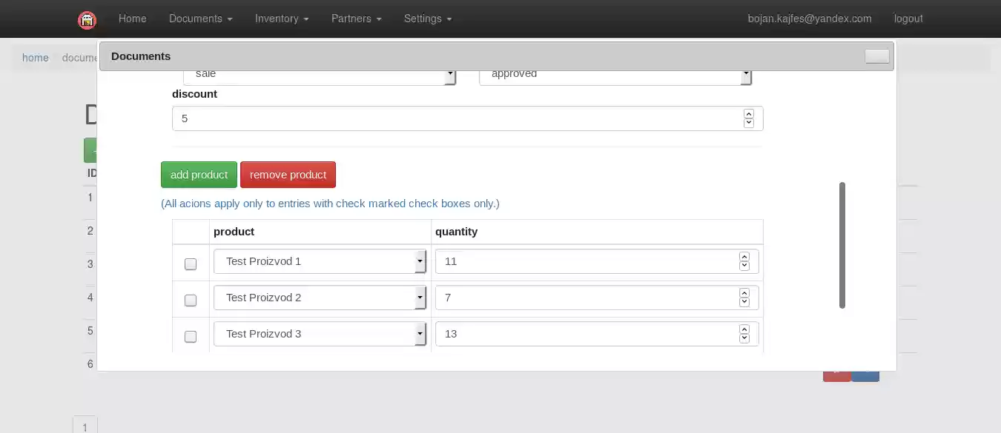Check the box next to Test Proizvod 1
Viewport: 1001px width, 433px height.
point(190,264)
